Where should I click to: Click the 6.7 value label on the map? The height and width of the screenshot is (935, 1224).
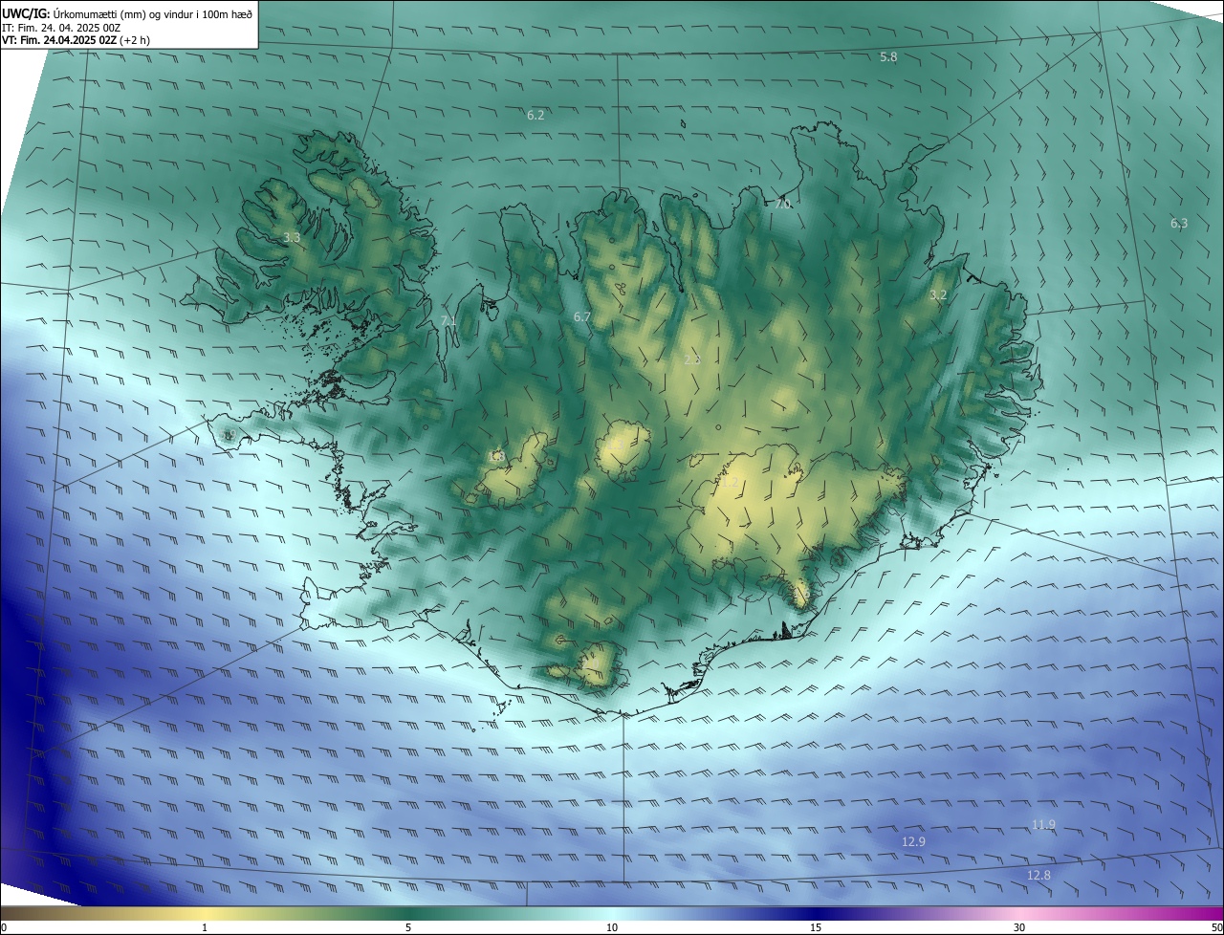click(581, 317)
